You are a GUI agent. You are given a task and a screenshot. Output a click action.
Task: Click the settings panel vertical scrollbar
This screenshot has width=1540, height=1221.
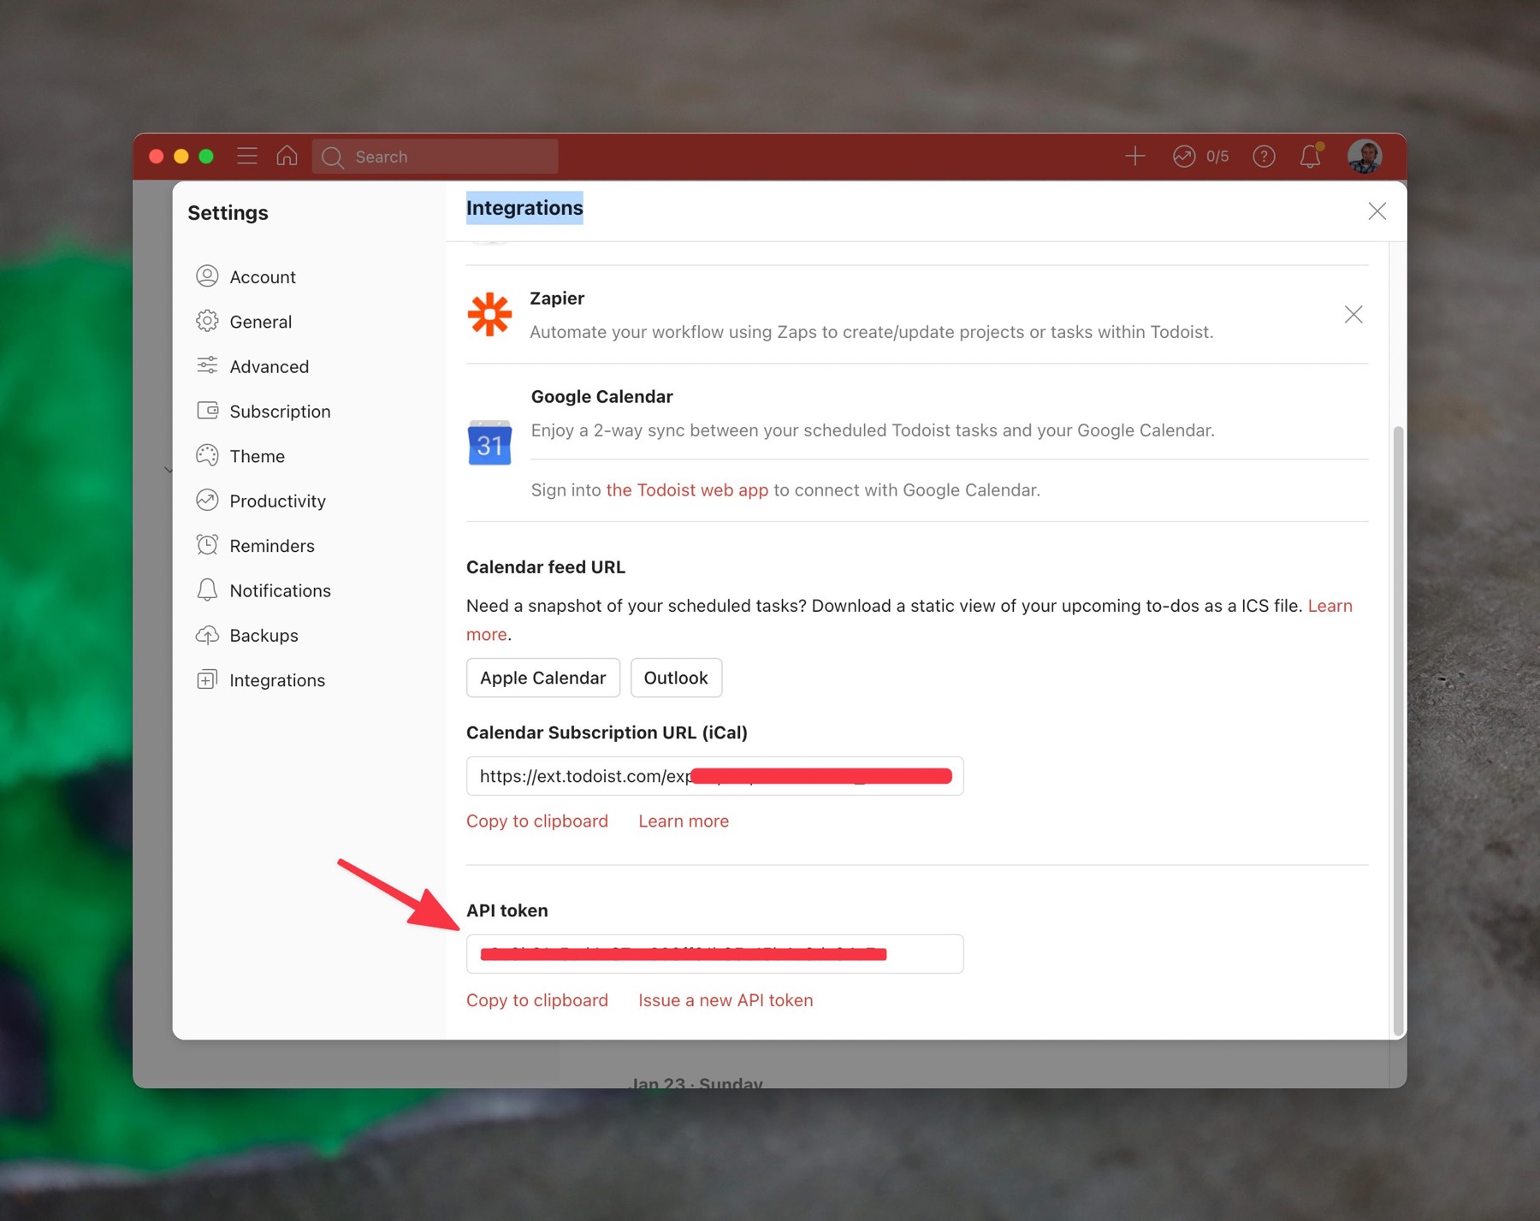coord(1398,727)
